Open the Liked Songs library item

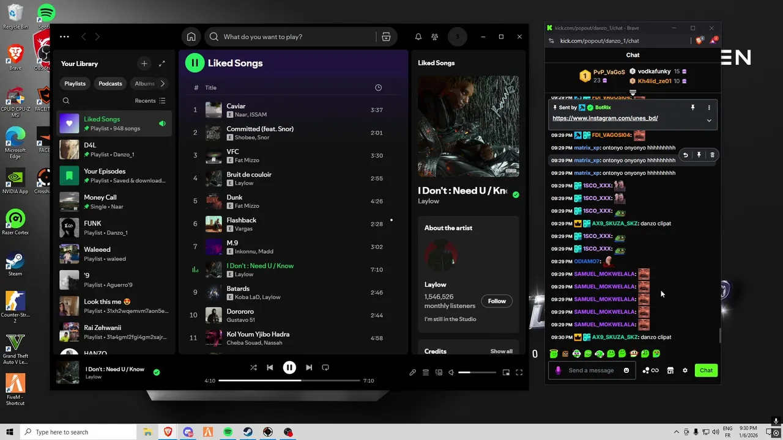tap(114, 123)
